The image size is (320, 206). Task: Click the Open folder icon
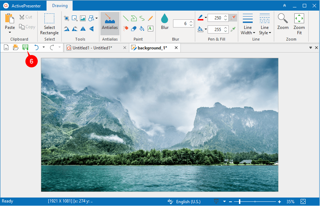coord(16,48)
